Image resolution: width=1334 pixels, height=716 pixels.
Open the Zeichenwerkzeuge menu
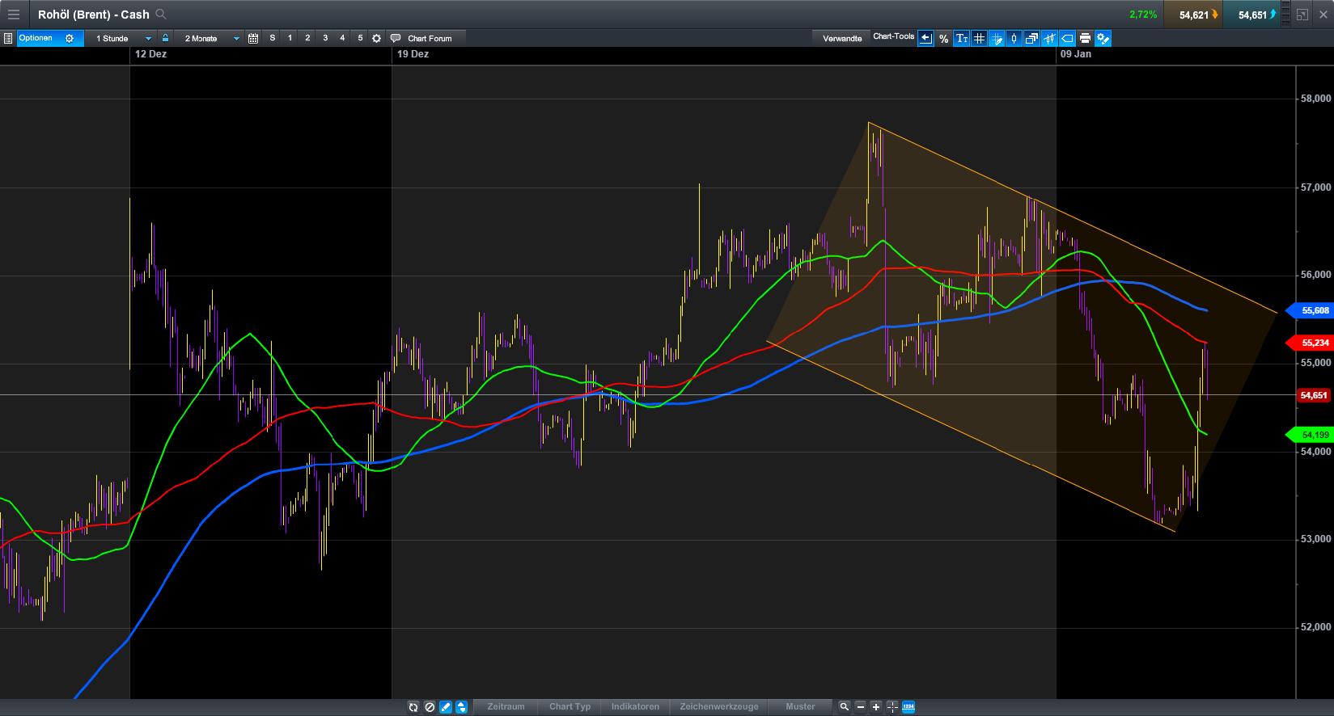pos(719,706)
